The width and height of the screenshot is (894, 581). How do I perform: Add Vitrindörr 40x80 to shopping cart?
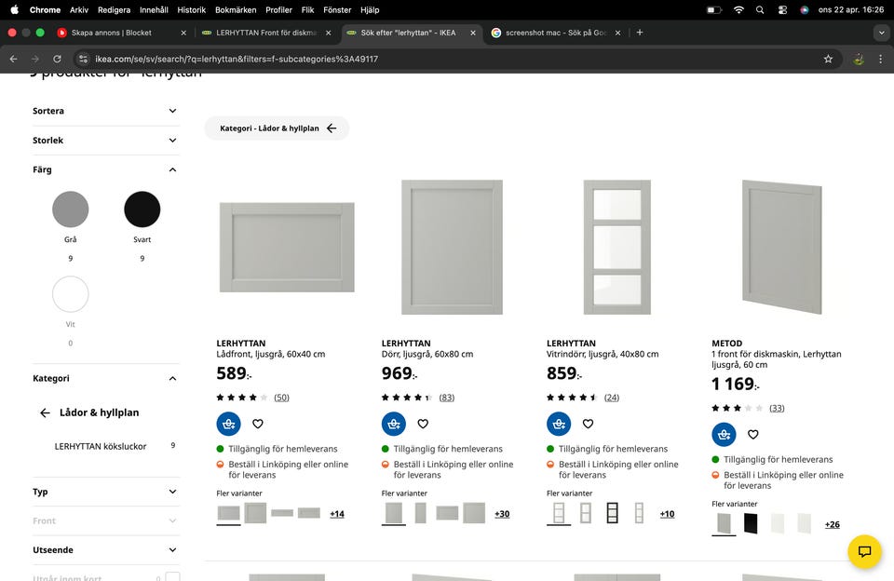[559, 424]
